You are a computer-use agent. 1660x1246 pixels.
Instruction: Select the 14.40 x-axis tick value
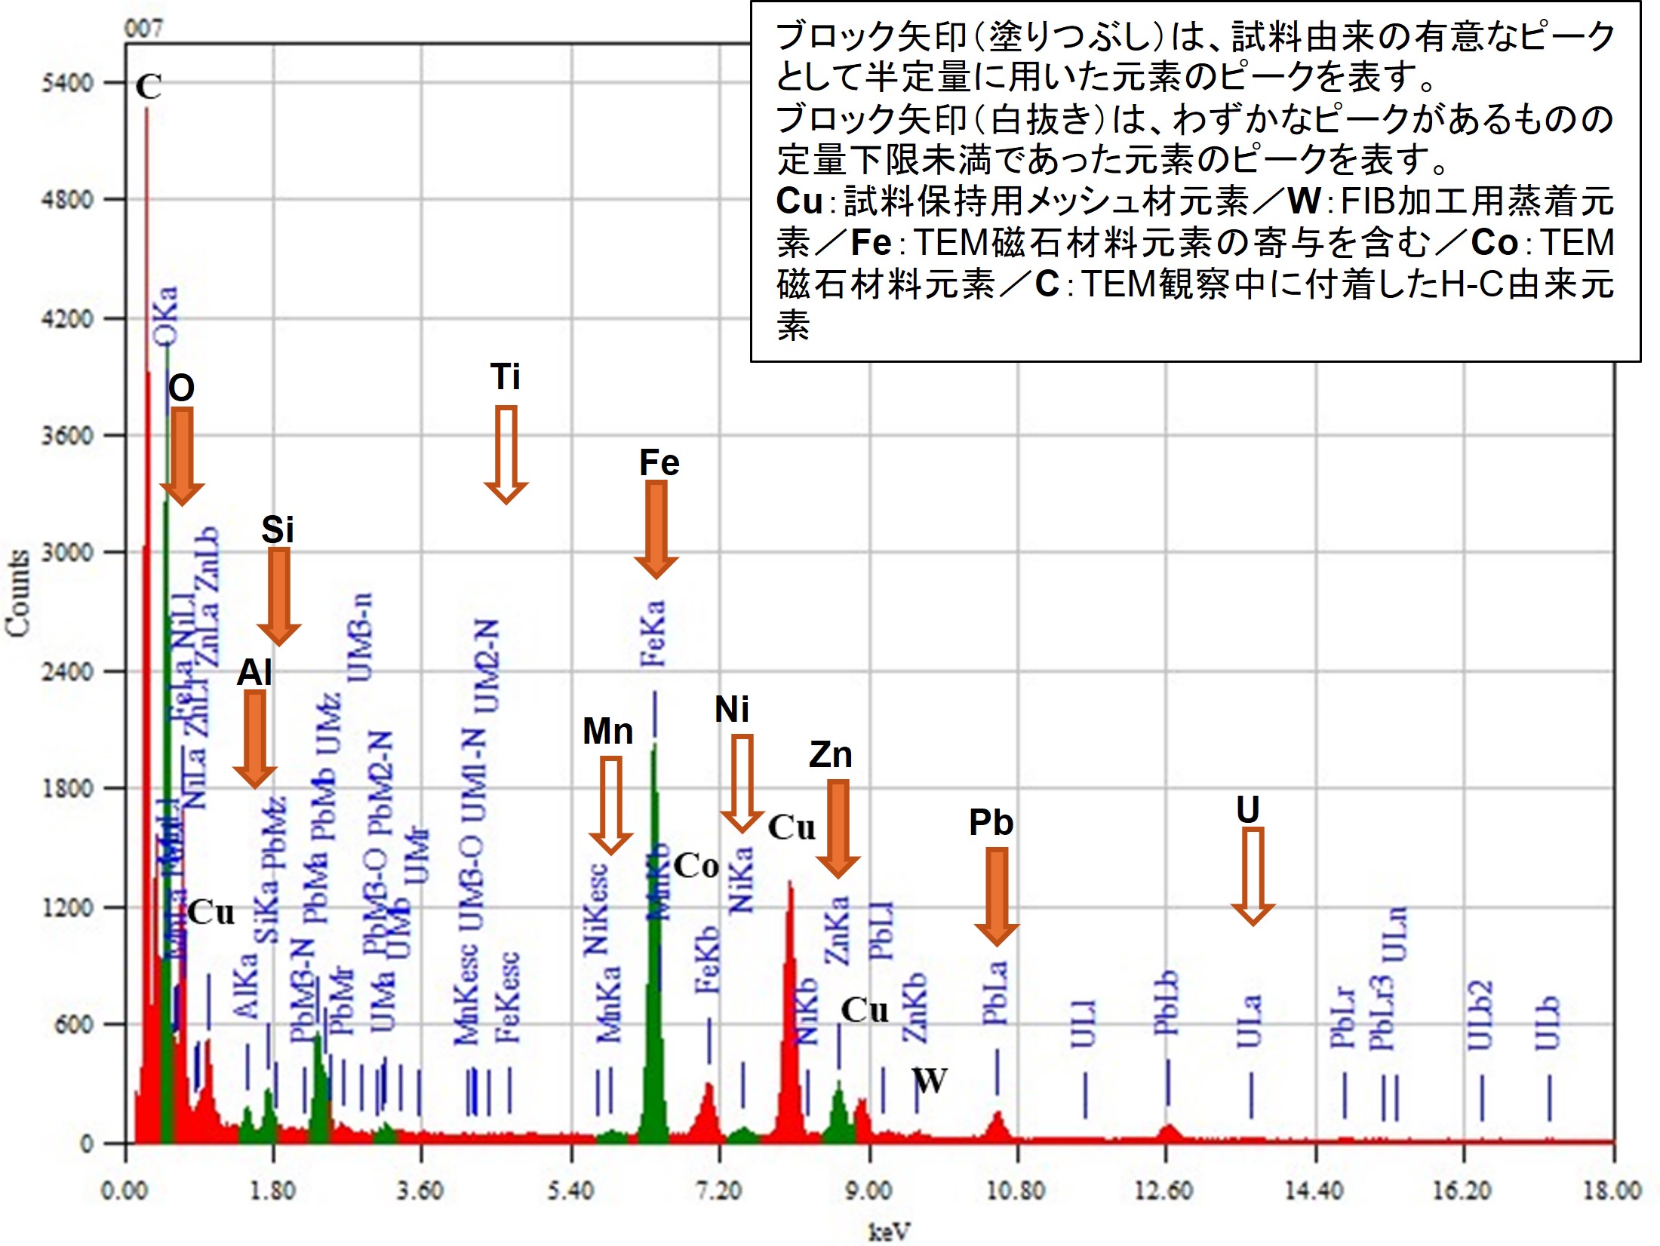tap(1314, 1191)
